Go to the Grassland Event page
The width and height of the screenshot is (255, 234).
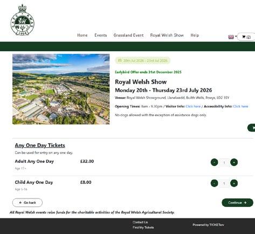coord(128,35)
